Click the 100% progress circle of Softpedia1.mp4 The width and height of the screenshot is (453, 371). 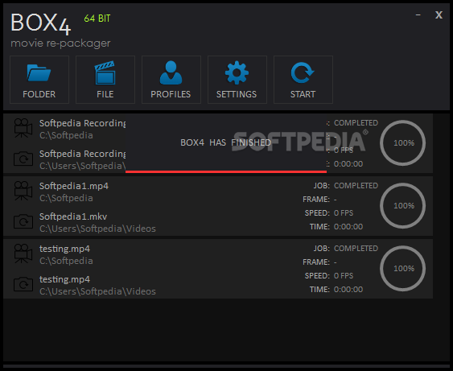403,206
